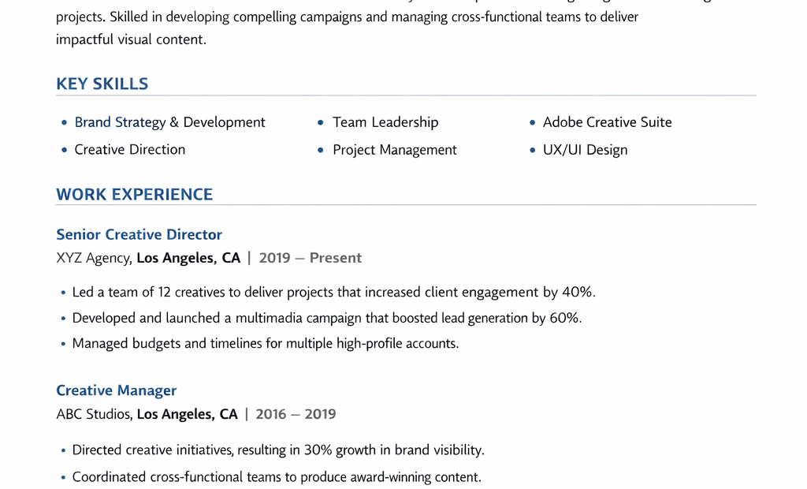Click the UX/UI Design skill item

coord(585,150)
